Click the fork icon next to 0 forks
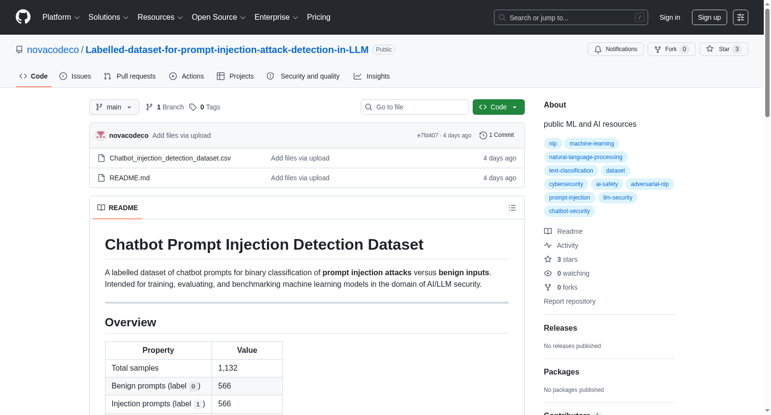Screen dimensions: 771x415 pyautogui.click(x=548, y=287)
